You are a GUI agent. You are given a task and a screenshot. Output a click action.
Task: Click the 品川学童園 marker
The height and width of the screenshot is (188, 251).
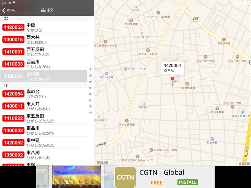click(131, 20)
